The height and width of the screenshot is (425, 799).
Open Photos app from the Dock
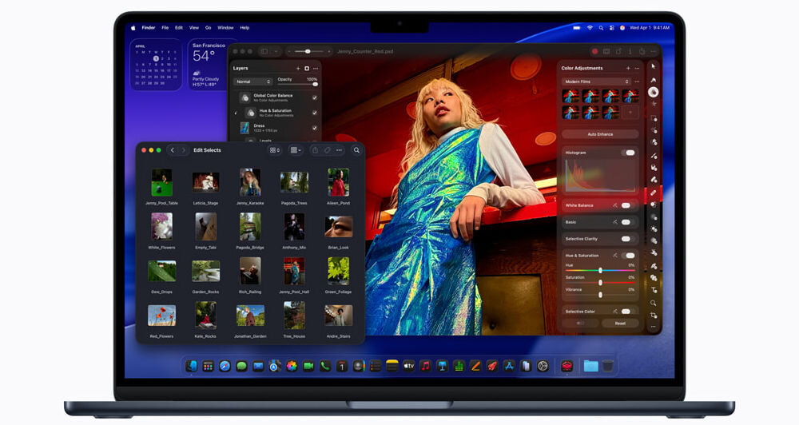point(292,366)
